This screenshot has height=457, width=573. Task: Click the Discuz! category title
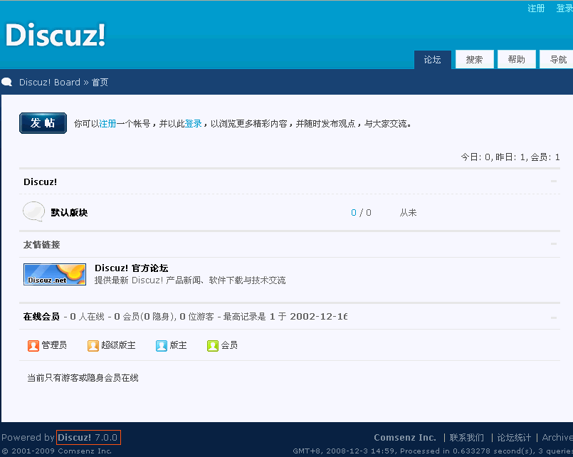[x=40, y=182]
